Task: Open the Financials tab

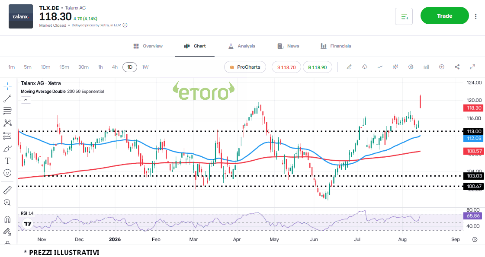Action: point(336,46)
